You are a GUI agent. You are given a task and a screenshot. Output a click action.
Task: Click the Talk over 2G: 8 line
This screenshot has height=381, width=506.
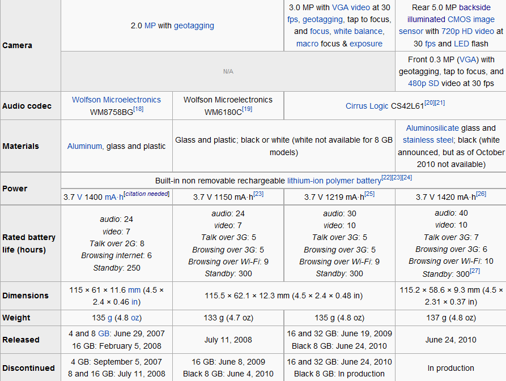coord(117,243)
